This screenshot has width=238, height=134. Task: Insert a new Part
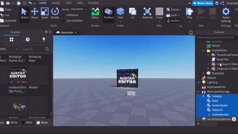point(120,14)
